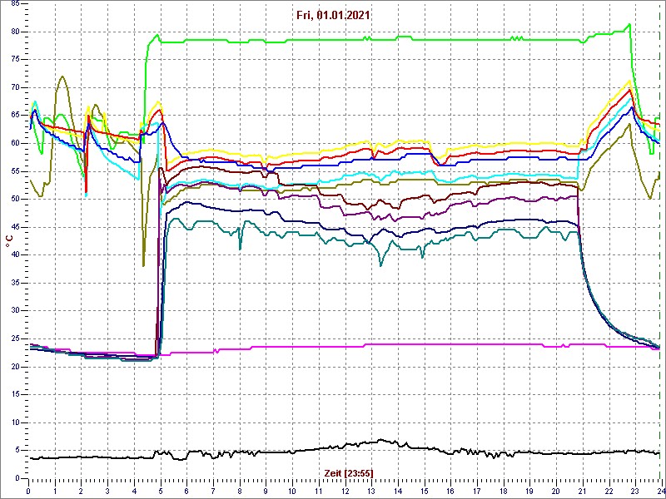Click hour 3 on the time axis
This screenshot has height=499, width=666.
107,491
